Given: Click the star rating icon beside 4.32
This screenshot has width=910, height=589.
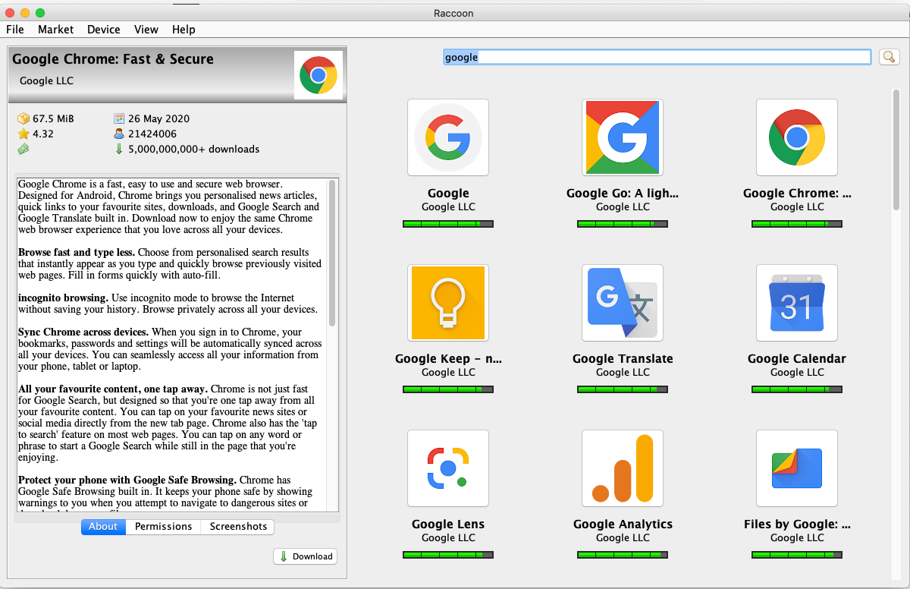Looking at the screenshot, I should point(24,134).
